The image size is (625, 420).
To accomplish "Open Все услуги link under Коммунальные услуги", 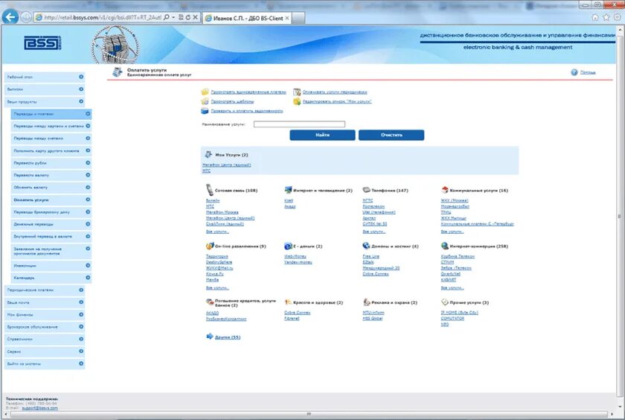I will click(x=452, y=232).
